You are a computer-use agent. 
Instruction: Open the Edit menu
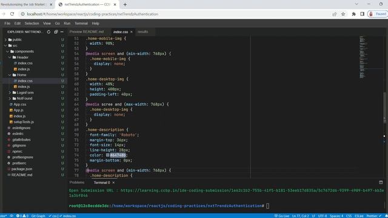[x=18, y=24]
